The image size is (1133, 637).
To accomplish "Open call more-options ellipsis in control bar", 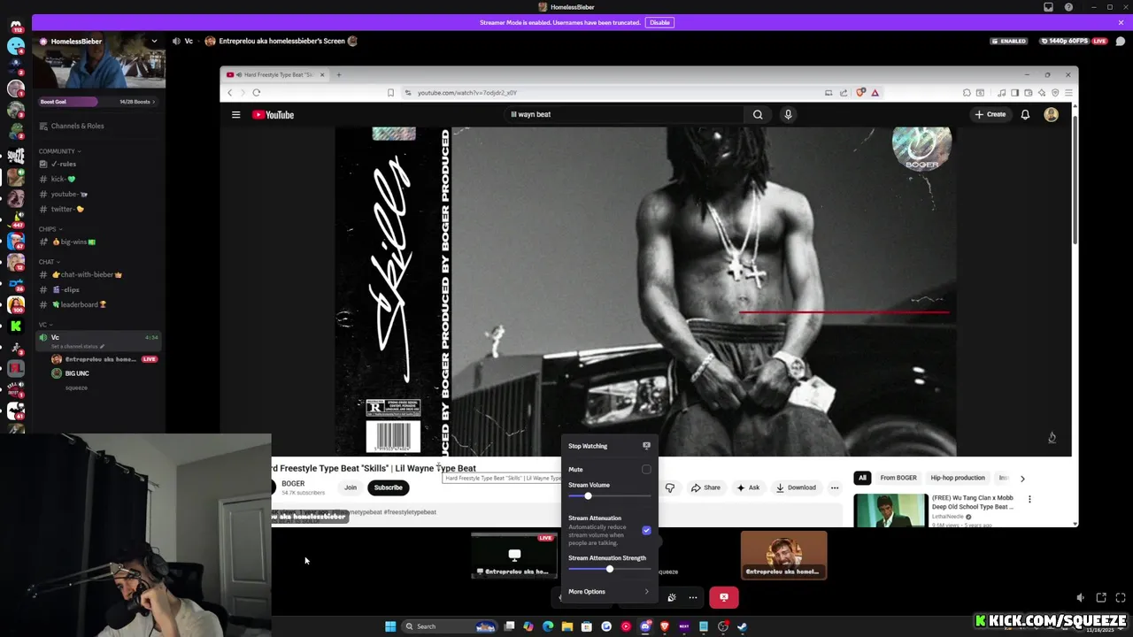I will [x=693, y=598].
